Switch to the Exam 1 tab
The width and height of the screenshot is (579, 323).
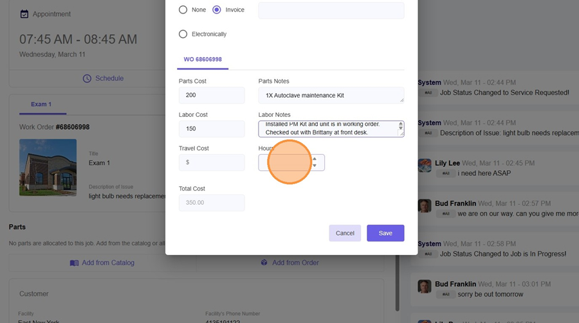(x=41, y=104)
